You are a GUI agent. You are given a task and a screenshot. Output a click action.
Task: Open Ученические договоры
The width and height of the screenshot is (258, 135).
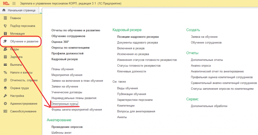[x=67, y=92]
